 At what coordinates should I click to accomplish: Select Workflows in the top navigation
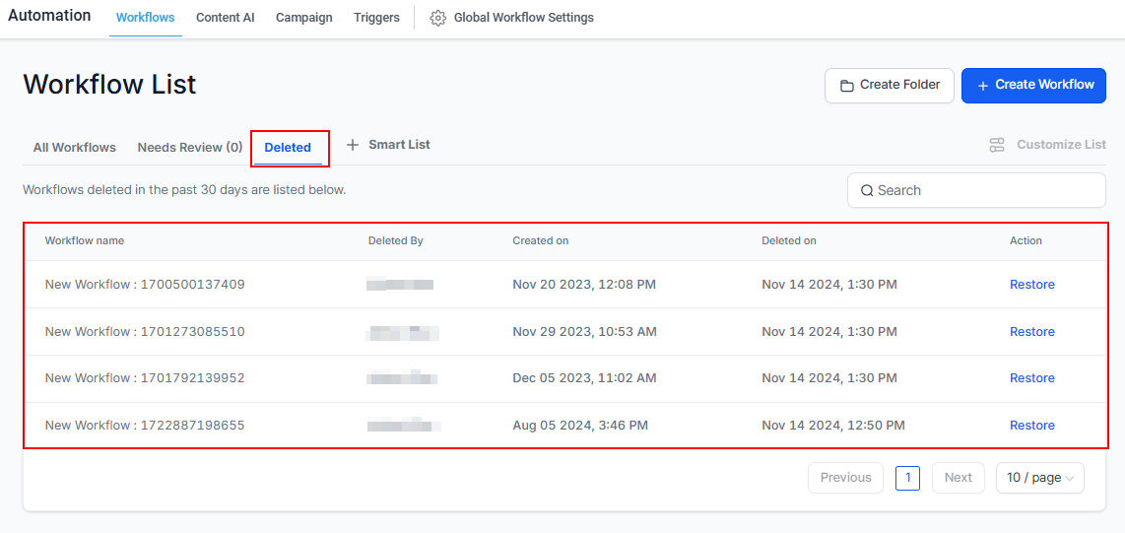[x=145, y=18]
